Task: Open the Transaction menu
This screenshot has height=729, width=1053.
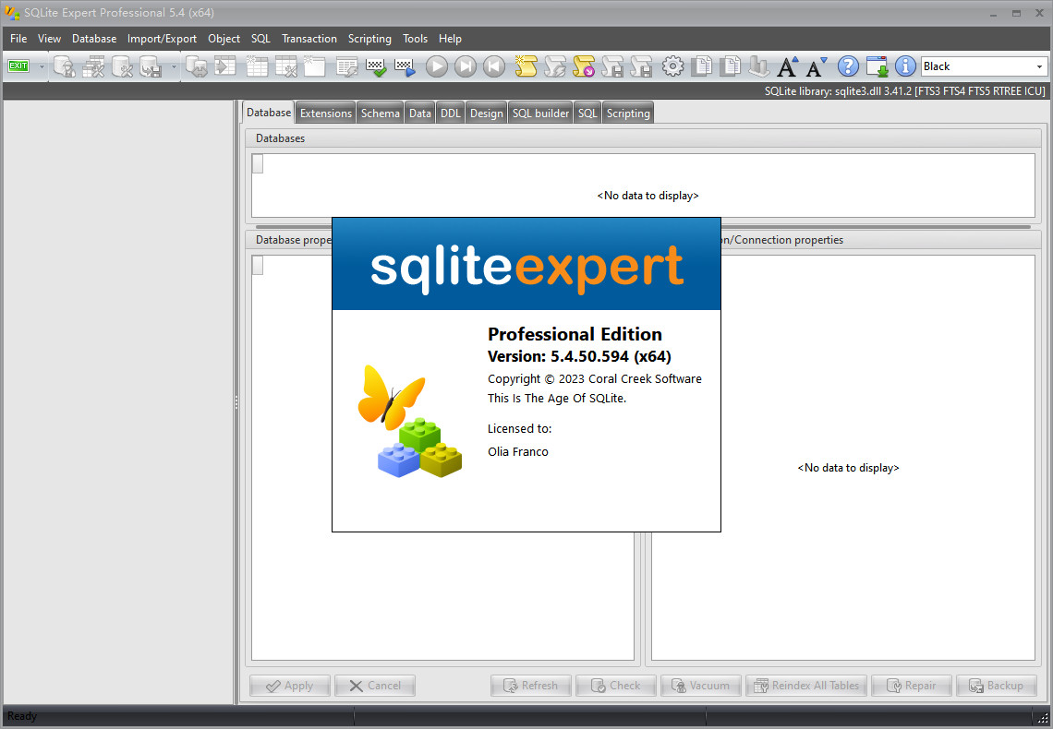Action: coord(309,39)
